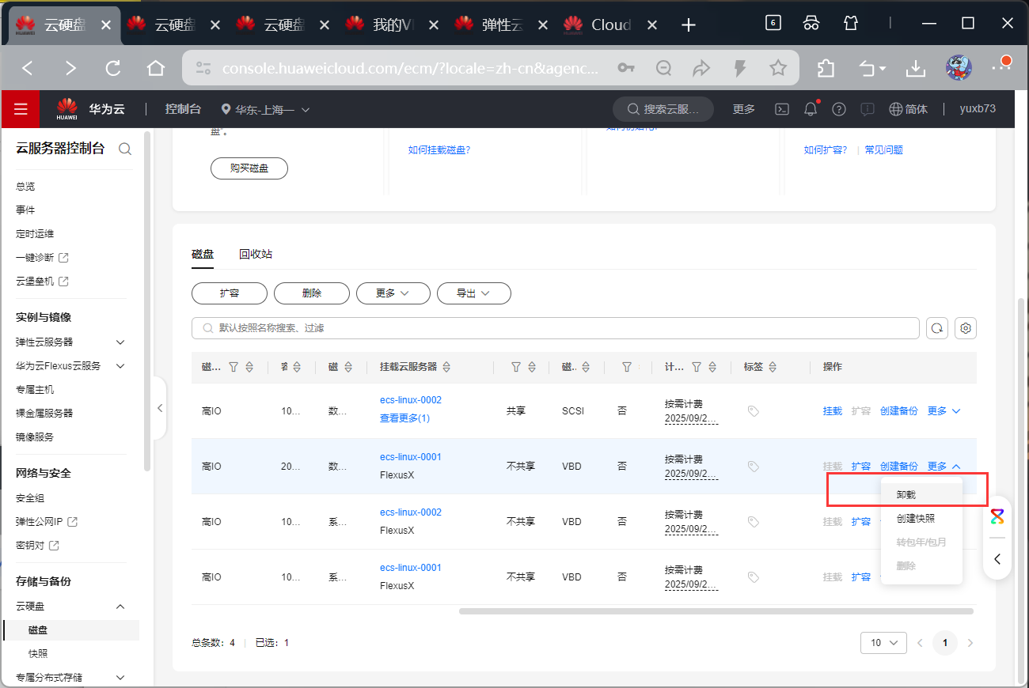The image size is (1029, 688).
Task: Collapse the right floating panel arrow
Action: [997, 559]
